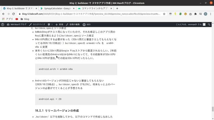Reload the current page
Image resolution: width=214 pixels, height=120 pixels.
point(13,14)
